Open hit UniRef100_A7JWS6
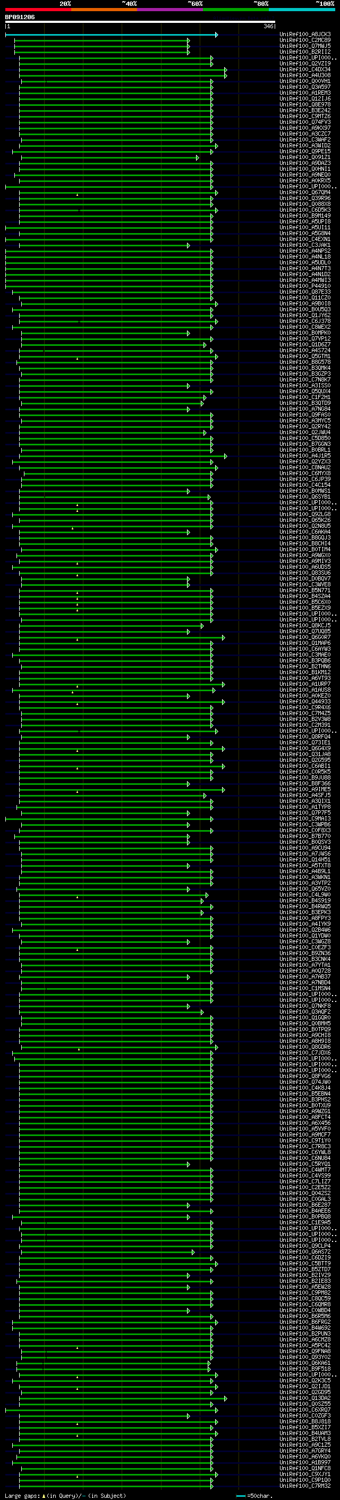This screenshot has width=340, height=1500. point(305,854)
